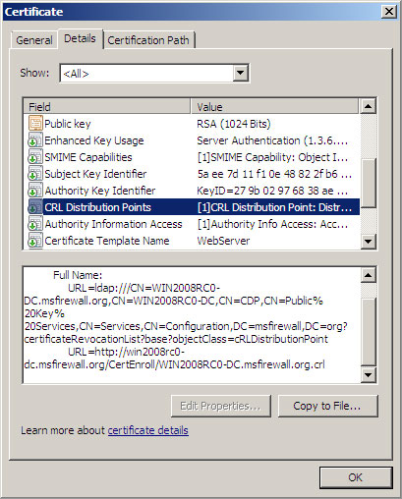
Task: Click the field list scroll up arrow
Action: (368, 106)
